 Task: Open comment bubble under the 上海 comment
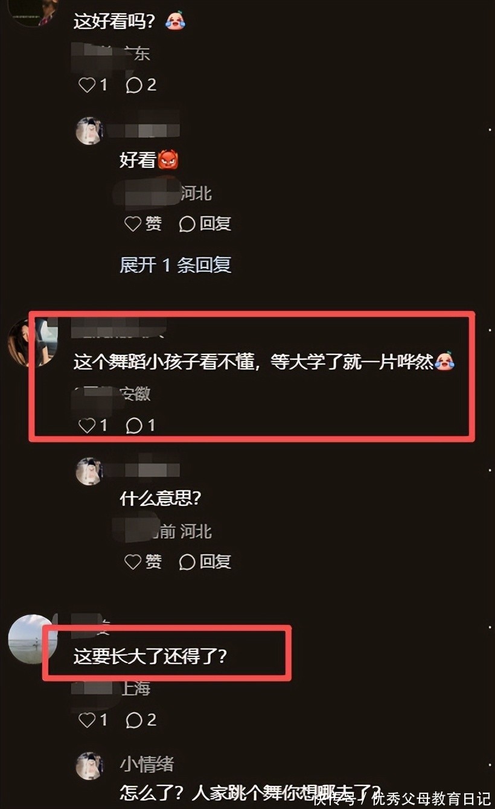coord(133,720)
